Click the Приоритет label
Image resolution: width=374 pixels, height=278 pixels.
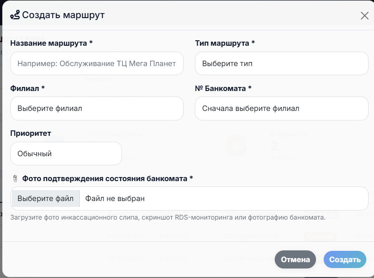[x=30, y=133]
